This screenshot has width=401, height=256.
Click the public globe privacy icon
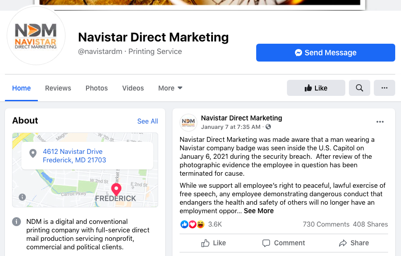pos(268,127)
